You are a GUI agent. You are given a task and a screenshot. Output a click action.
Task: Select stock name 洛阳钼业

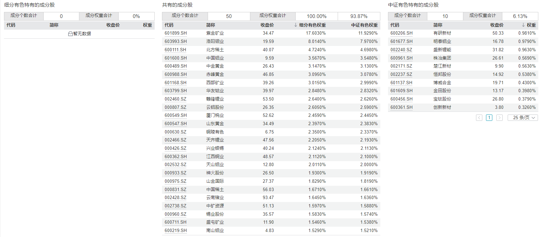point(215,42)
